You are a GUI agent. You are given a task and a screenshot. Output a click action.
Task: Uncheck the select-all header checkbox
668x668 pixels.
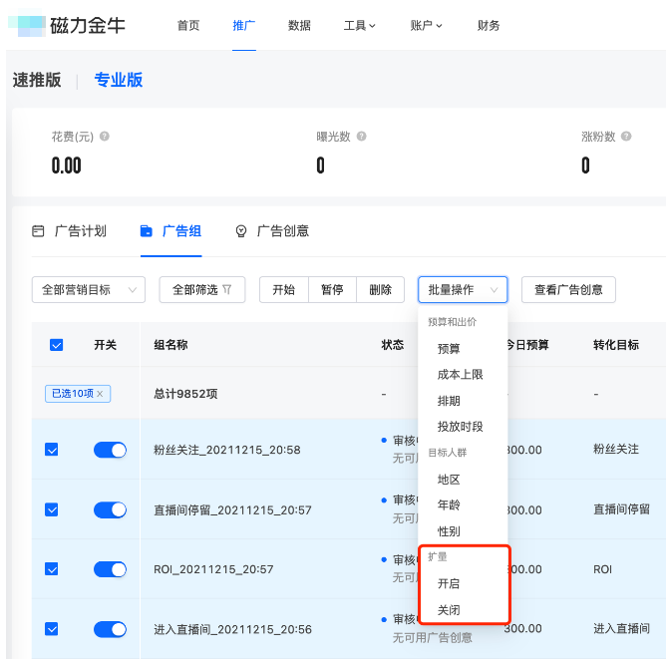56,345
